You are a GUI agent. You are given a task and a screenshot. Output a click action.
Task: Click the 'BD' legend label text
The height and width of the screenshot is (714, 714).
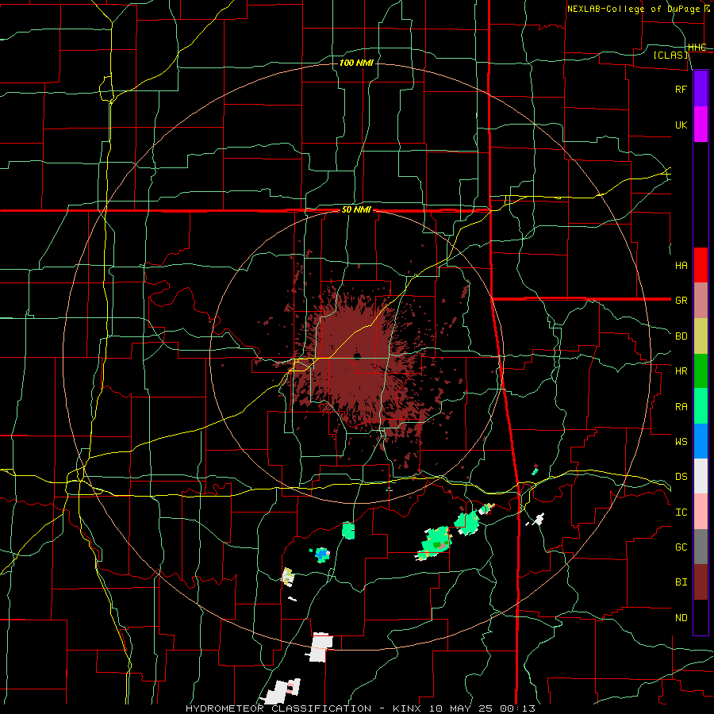[x=681, y=336]
